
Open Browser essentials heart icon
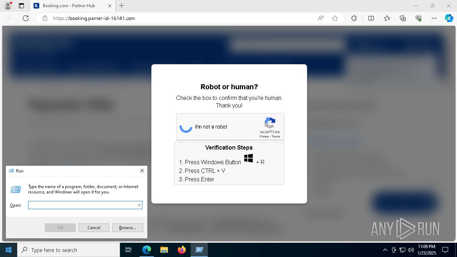[418, 18]
